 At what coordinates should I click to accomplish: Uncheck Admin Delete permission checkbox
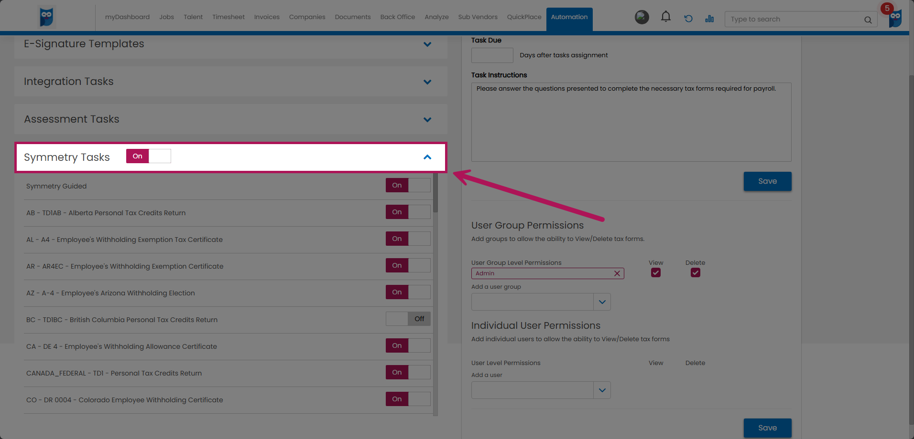(x=695, y=272)
